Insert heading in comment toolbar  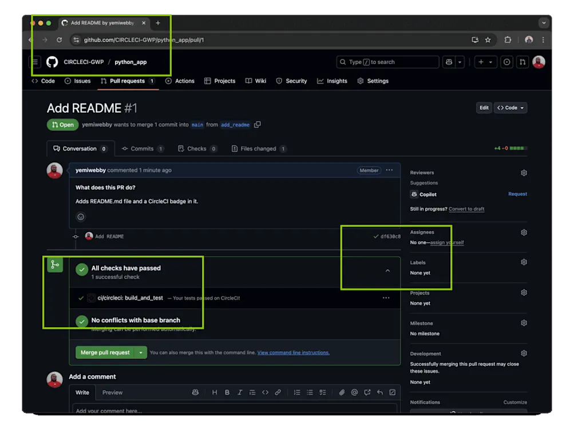(215, 392)
